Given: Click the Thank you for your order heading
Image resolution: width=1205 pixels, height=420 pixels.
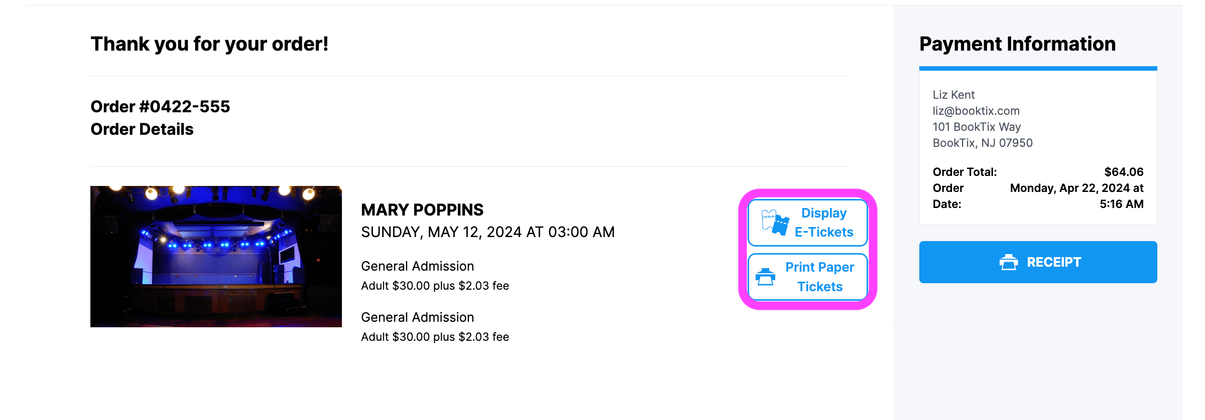Looking at the screenshot, I should [209, 44].
